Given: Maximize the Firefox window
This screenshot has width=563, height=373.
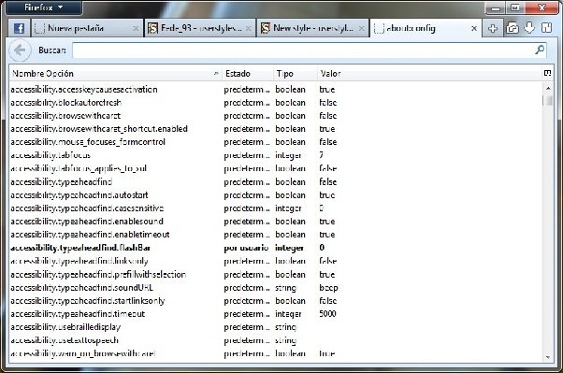Looking at the screenshot, I should point(515,7).
